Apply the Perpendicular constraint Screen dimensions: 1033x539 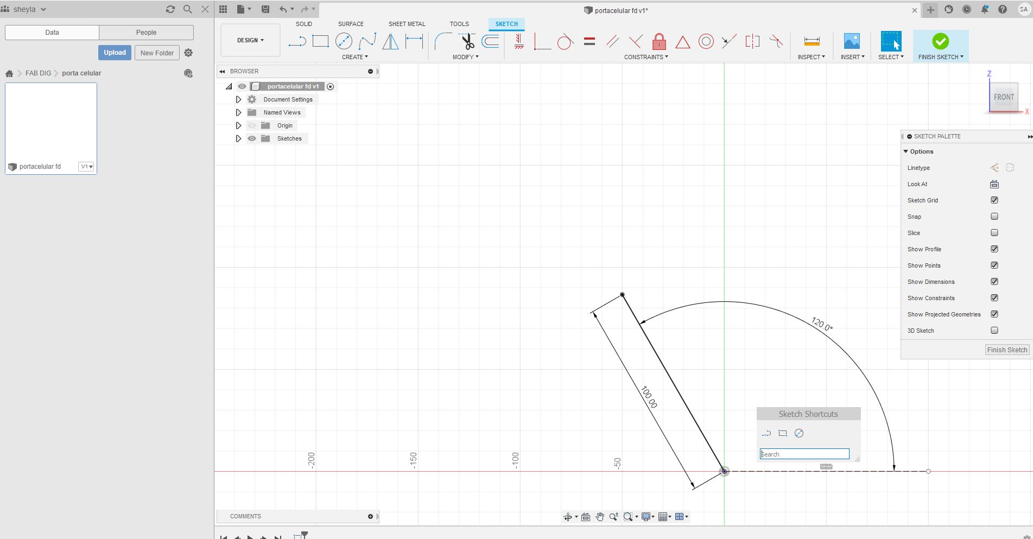(x=636, y=41)
